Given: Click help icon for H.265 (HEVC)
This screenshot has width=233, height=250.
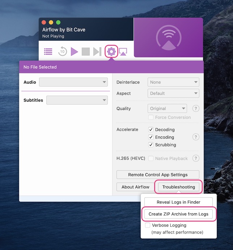Looking at the screenshot, I should pos(195,158).
